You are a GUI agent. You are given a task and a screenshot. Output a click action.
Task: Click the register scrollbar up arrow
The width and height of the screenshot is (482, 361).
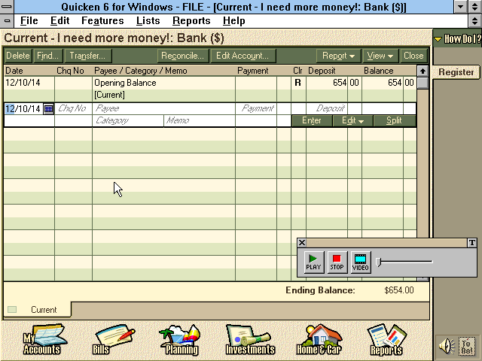coord(423,71)
